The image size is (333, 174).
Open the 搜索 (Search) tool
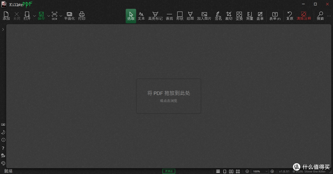coord(320,16)
